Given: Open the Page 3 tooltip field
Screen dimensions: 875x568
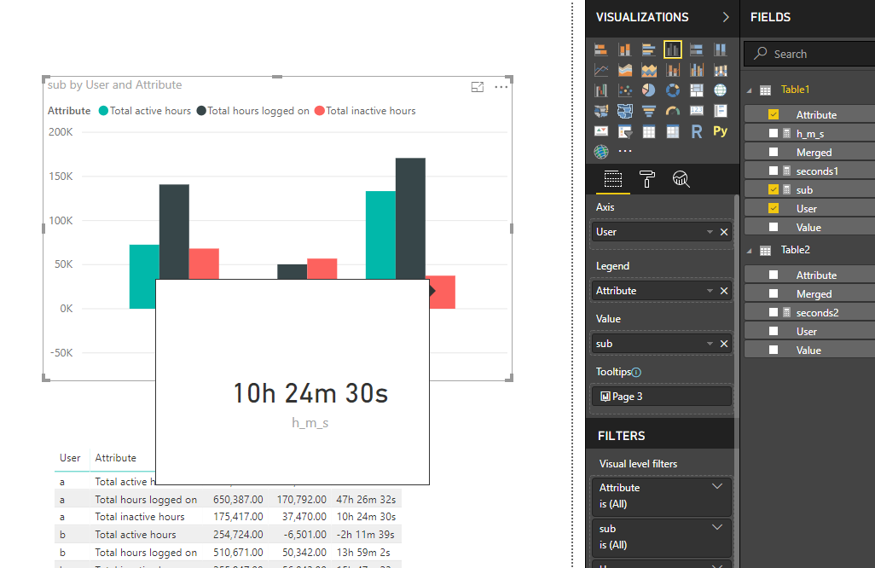Looking at the screenshot, I should (x=661, y=397).
